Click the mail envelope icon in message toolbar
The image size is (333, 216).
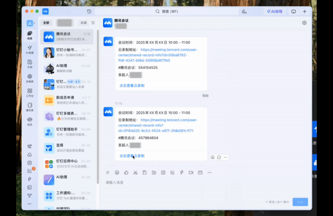point(200,172)
